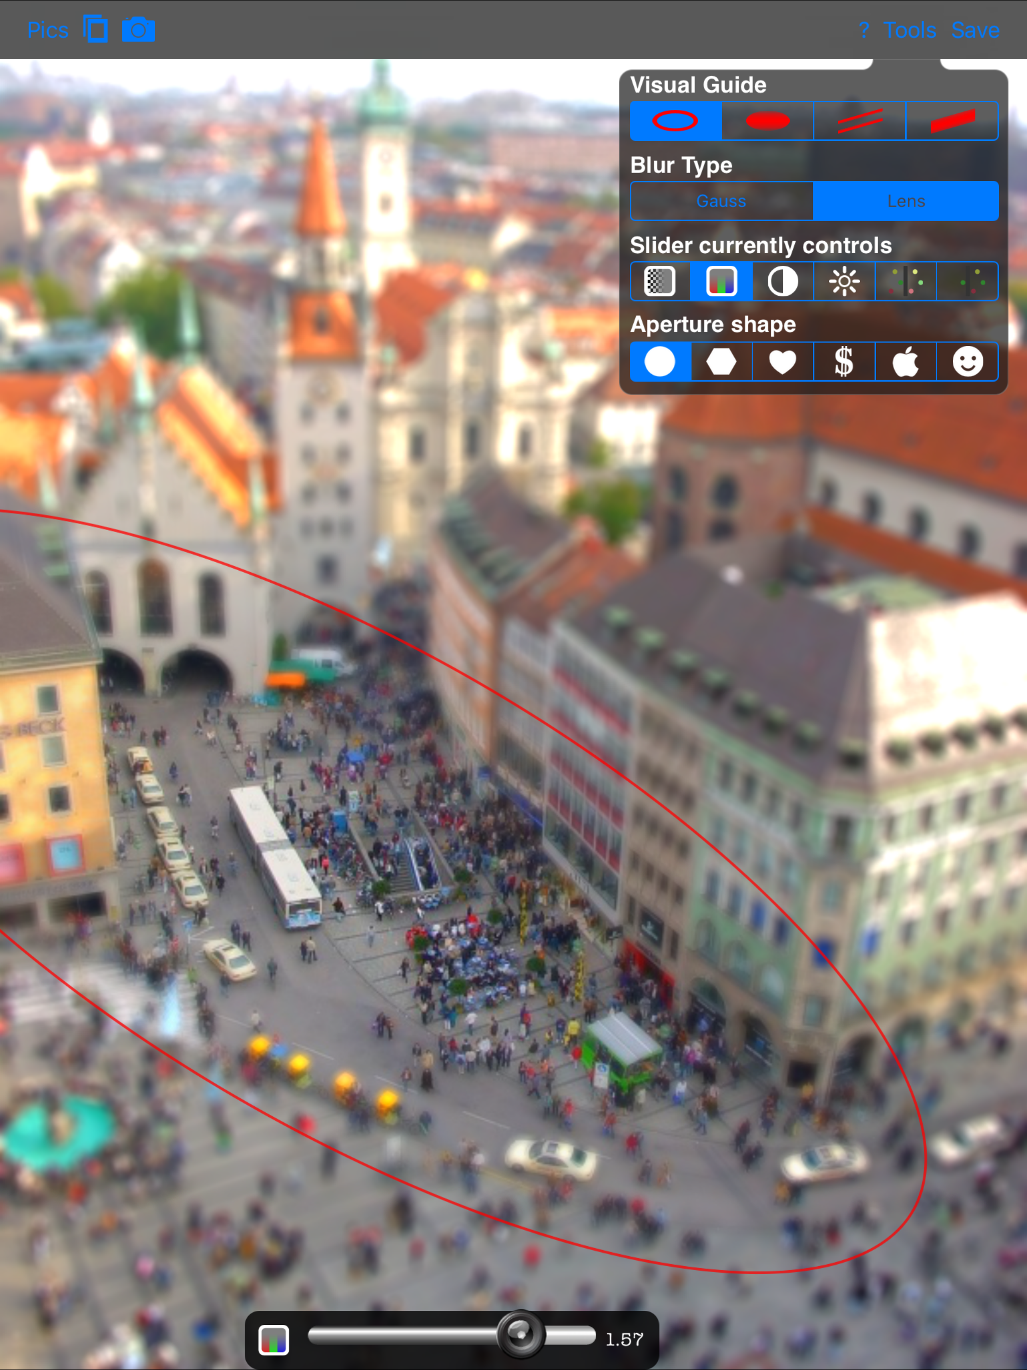The image size is (1027, 1370).
Task: Select the filled ellipse visual guide
Action: pos(767,121)
